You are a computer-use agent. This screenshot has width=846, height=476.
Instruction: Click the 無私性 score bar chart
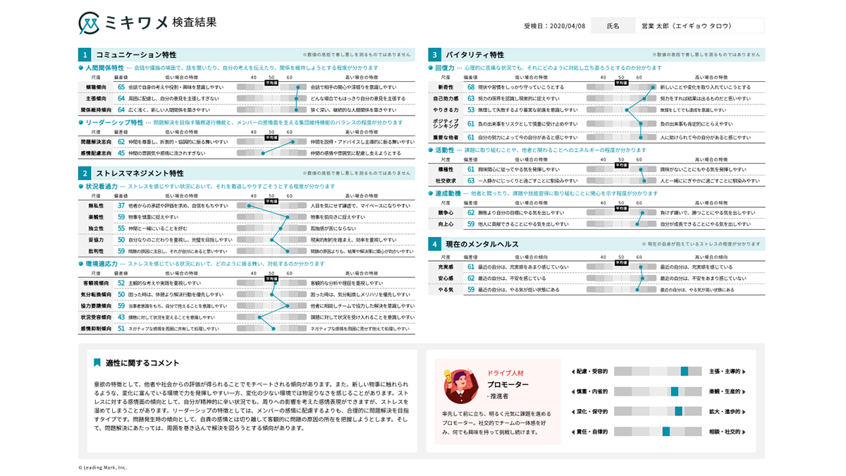[x=271, y=206]
